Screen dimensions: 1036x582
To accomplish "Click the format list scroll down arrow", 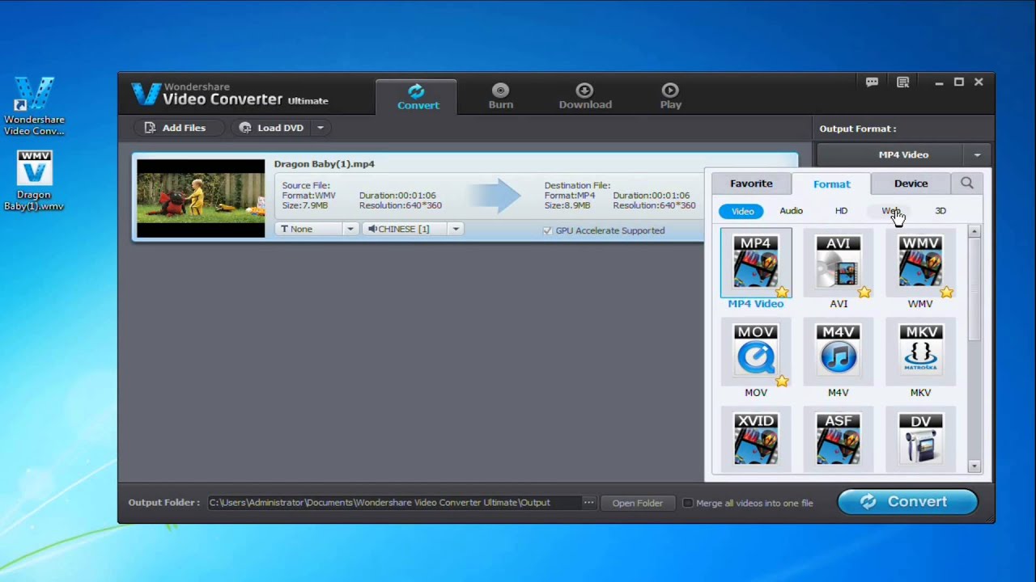I will (974, 466).
